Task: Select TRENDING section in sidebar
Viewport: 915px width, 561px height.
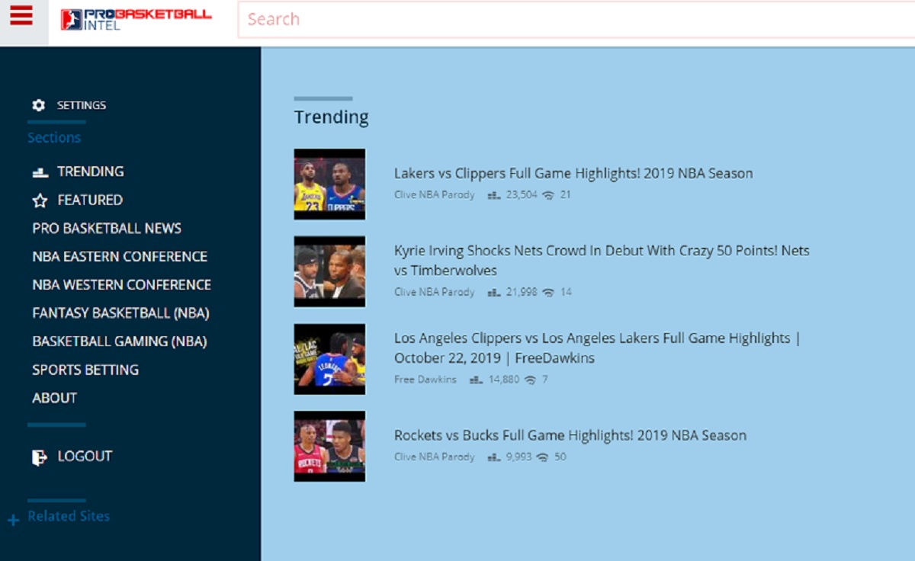Action: coord(91,172)
